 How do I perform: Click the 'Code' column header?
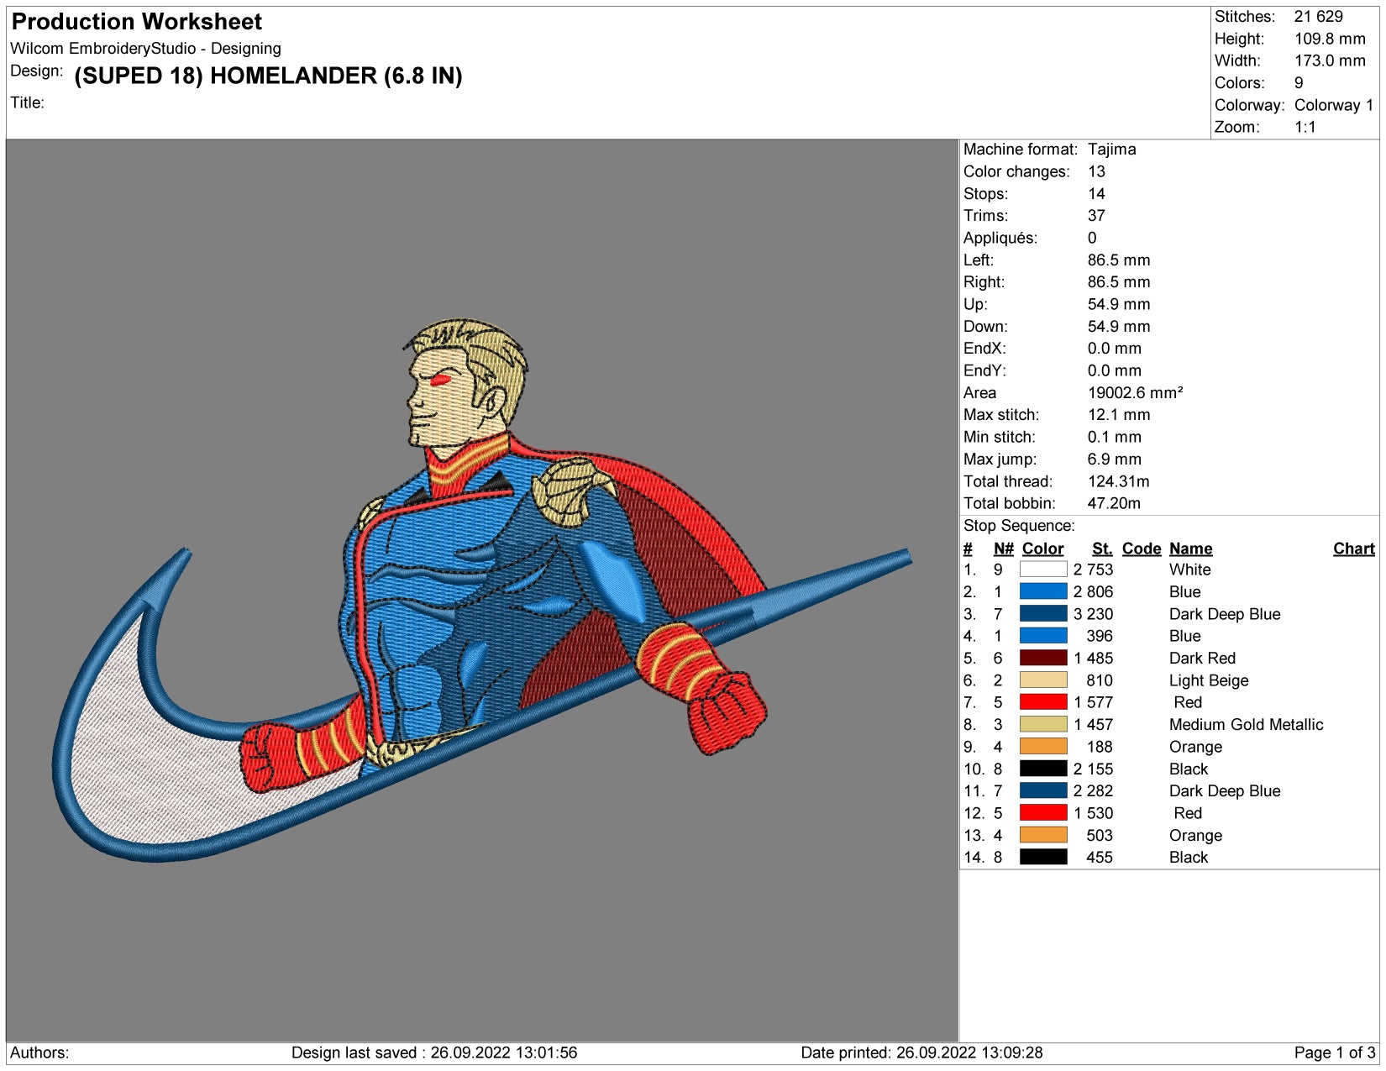click(1142, 549)
